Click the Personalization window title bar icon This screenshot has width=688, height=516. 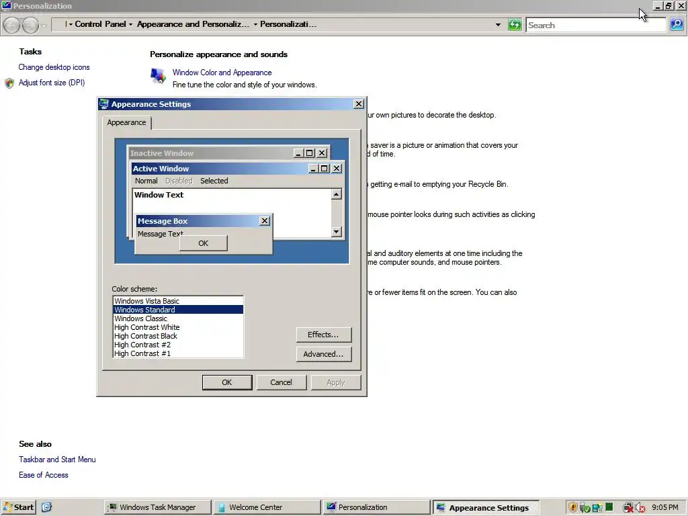tap(6, 5)
